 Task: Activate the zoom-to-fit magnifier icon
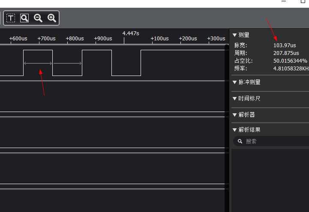pos(24,18)
